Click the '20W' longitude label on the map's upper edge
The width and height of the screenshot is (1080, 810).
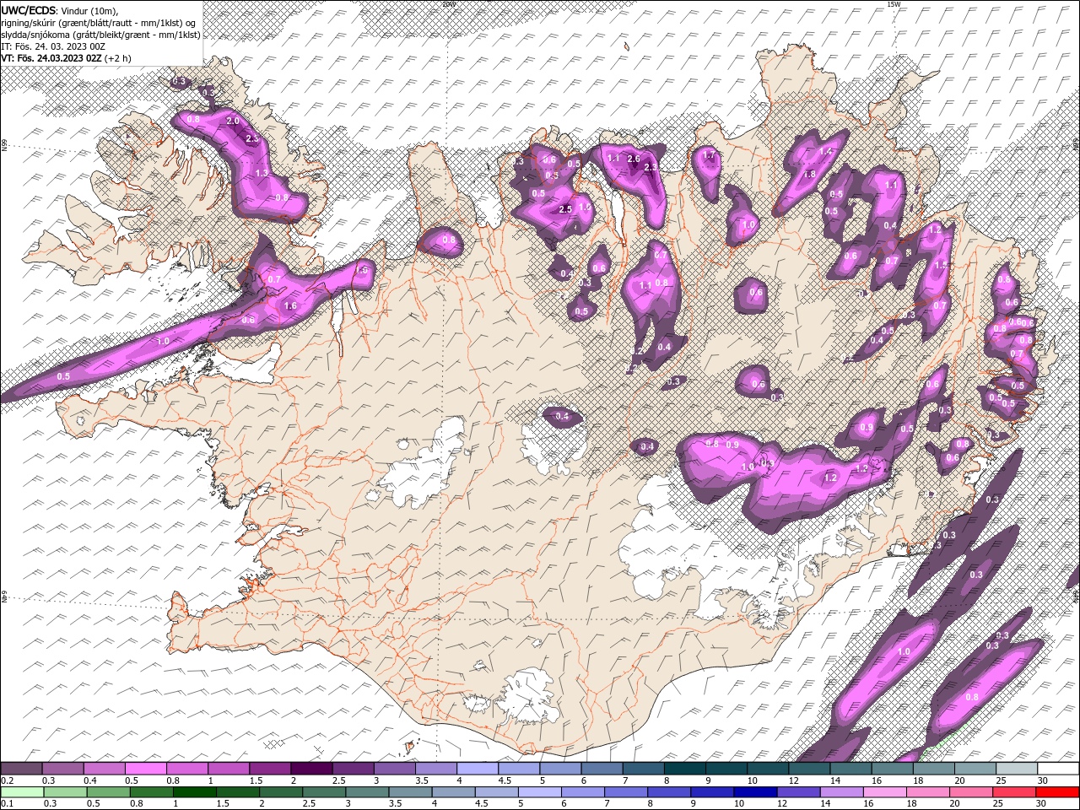[x=449, y=4]
